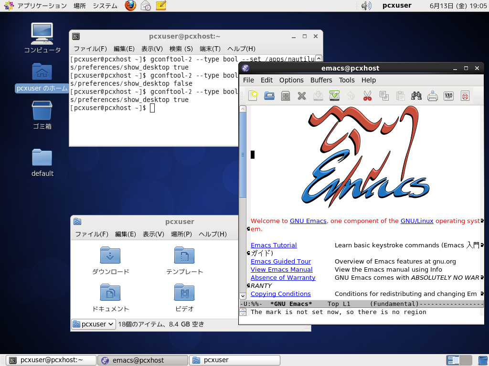Screen dimensions: 489x366
Task: Click the Emacs scrollbar down arrow
Action: click(x=243, y=295)
